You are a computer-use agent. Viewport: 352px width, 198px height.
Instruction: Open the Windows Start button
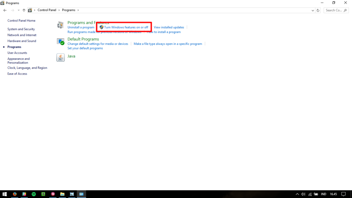pyautogui.click(x=5, y=194)
